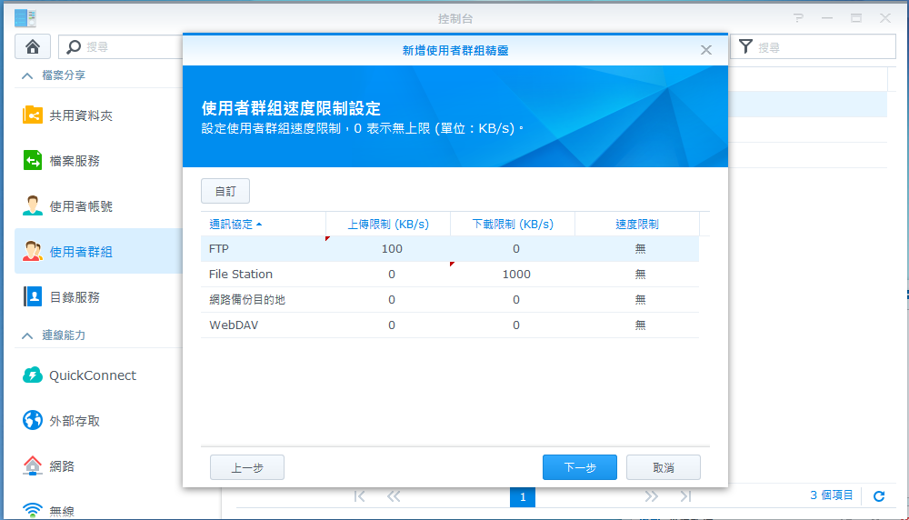Click 取消 to cancel wizard
This screenshot has height=520, width=909.
(664, 467)
